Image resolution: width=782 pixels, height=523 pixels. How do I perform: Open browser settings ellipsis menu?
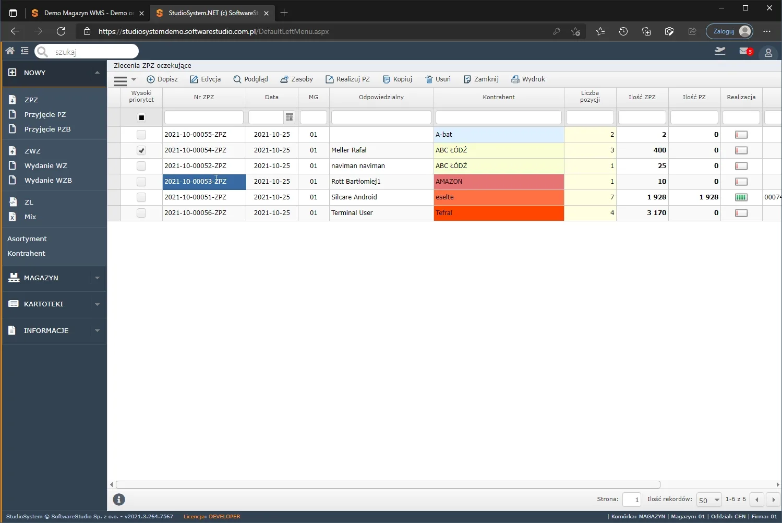(x=766, y=31)
